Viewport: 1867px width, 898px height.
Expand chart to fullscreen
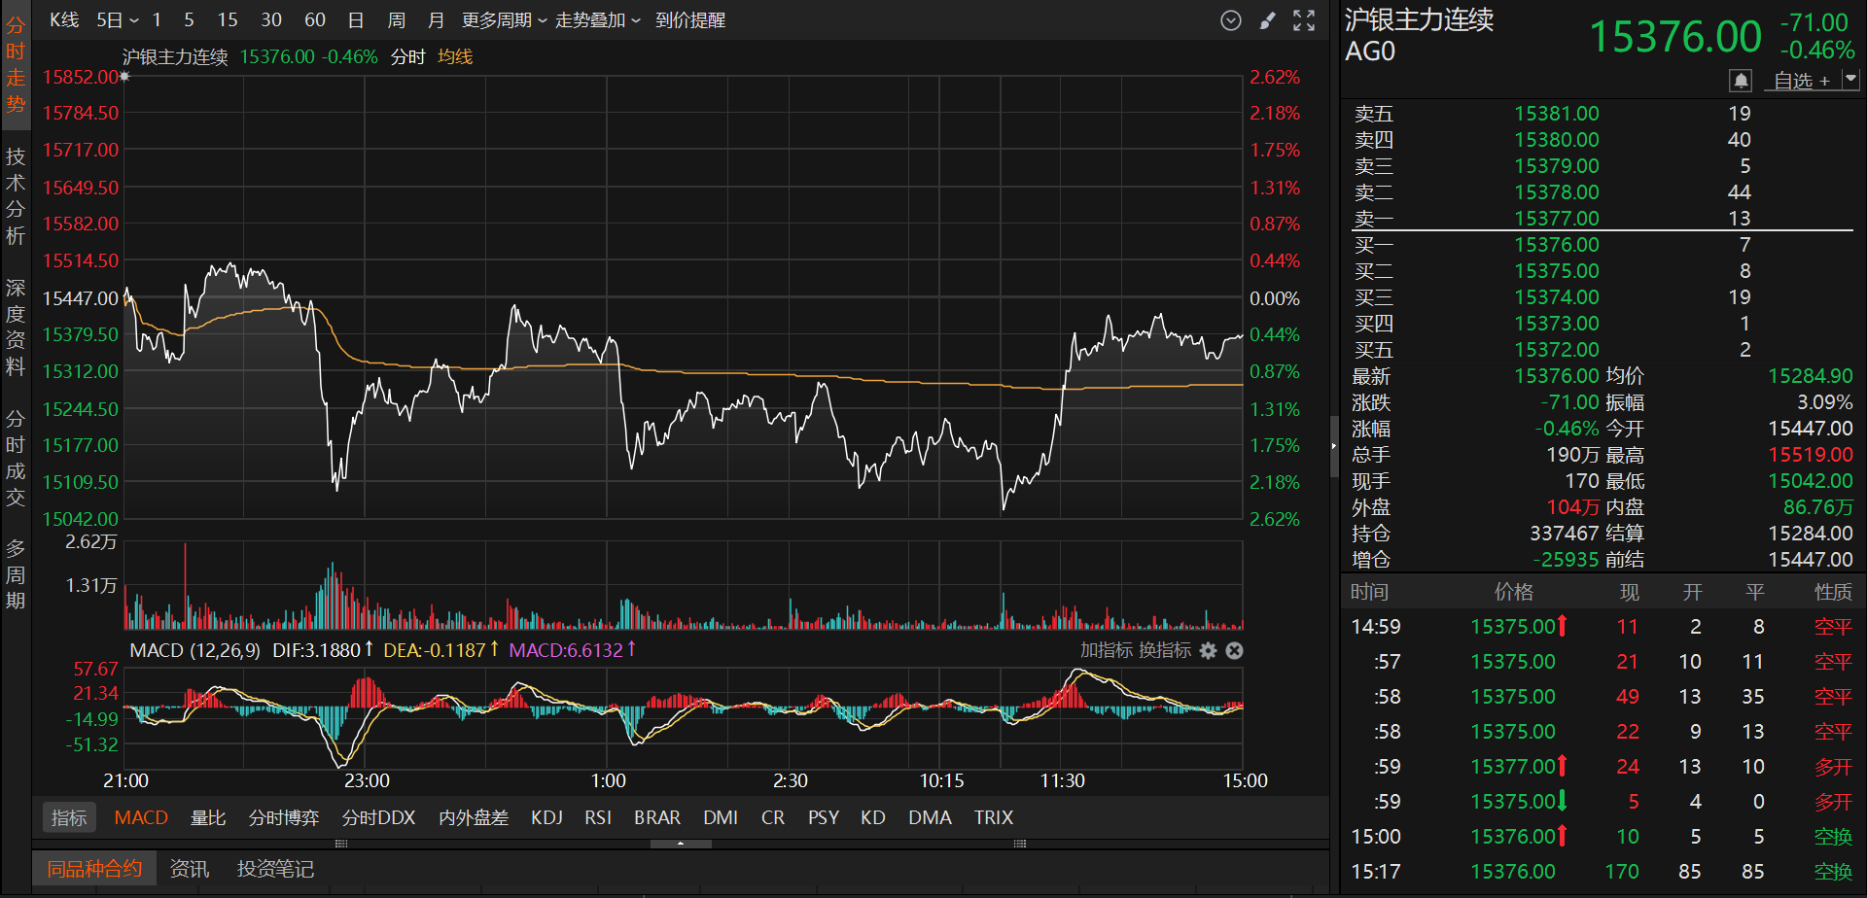click(1304, 20)
